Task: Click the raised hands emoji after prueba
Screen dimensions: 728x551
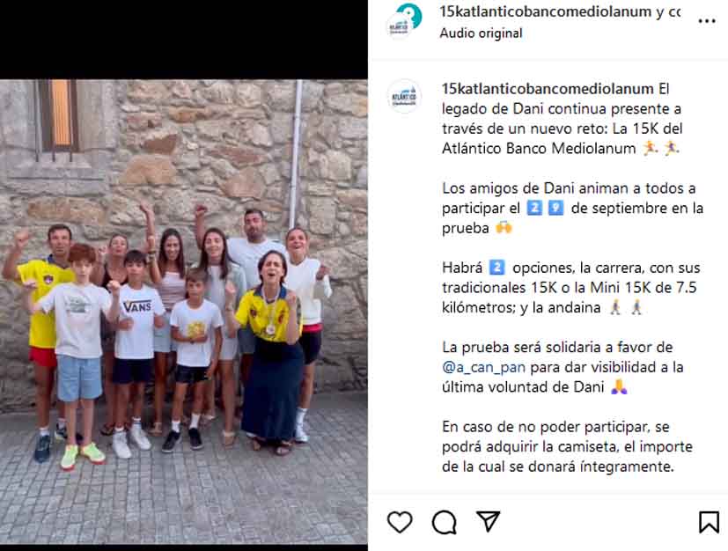Action: [x=504, y=228]
